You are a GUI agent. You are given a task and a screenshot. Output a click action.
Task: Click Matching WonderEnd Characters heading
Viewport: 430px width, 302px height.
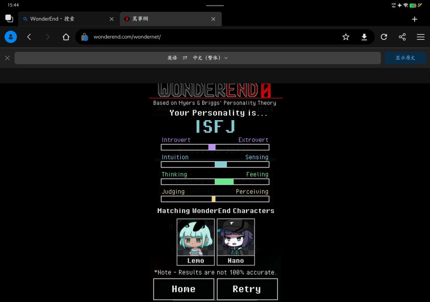tap(215, 211)
